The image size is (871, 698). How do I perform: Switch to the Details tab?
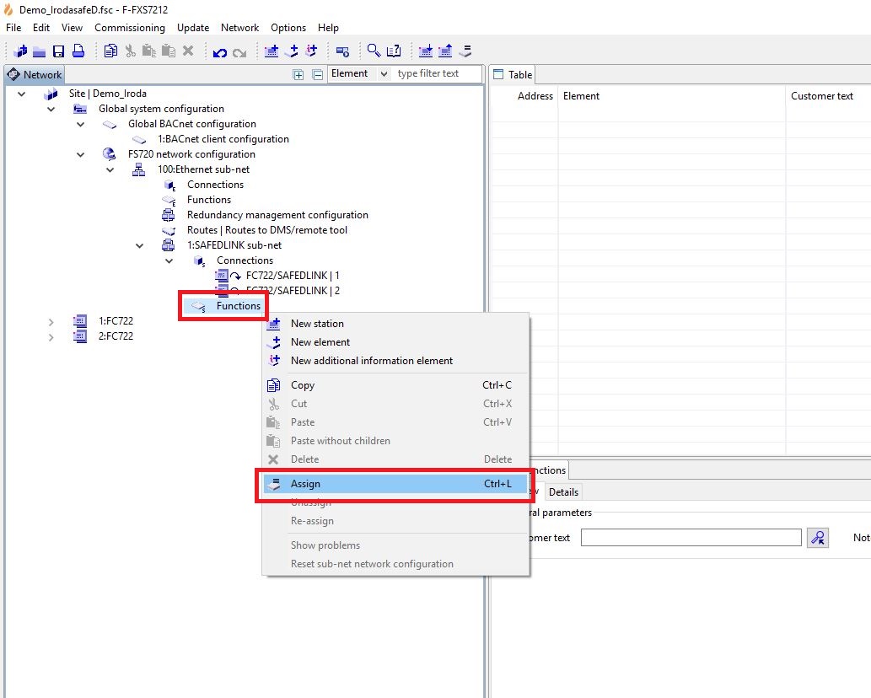(563, 491)
